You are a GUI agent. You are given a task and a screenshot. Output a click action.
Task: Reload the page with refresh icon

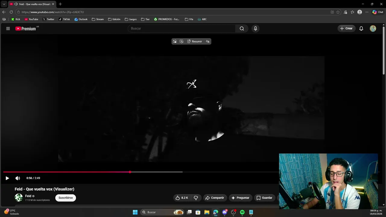coord(11,12)
